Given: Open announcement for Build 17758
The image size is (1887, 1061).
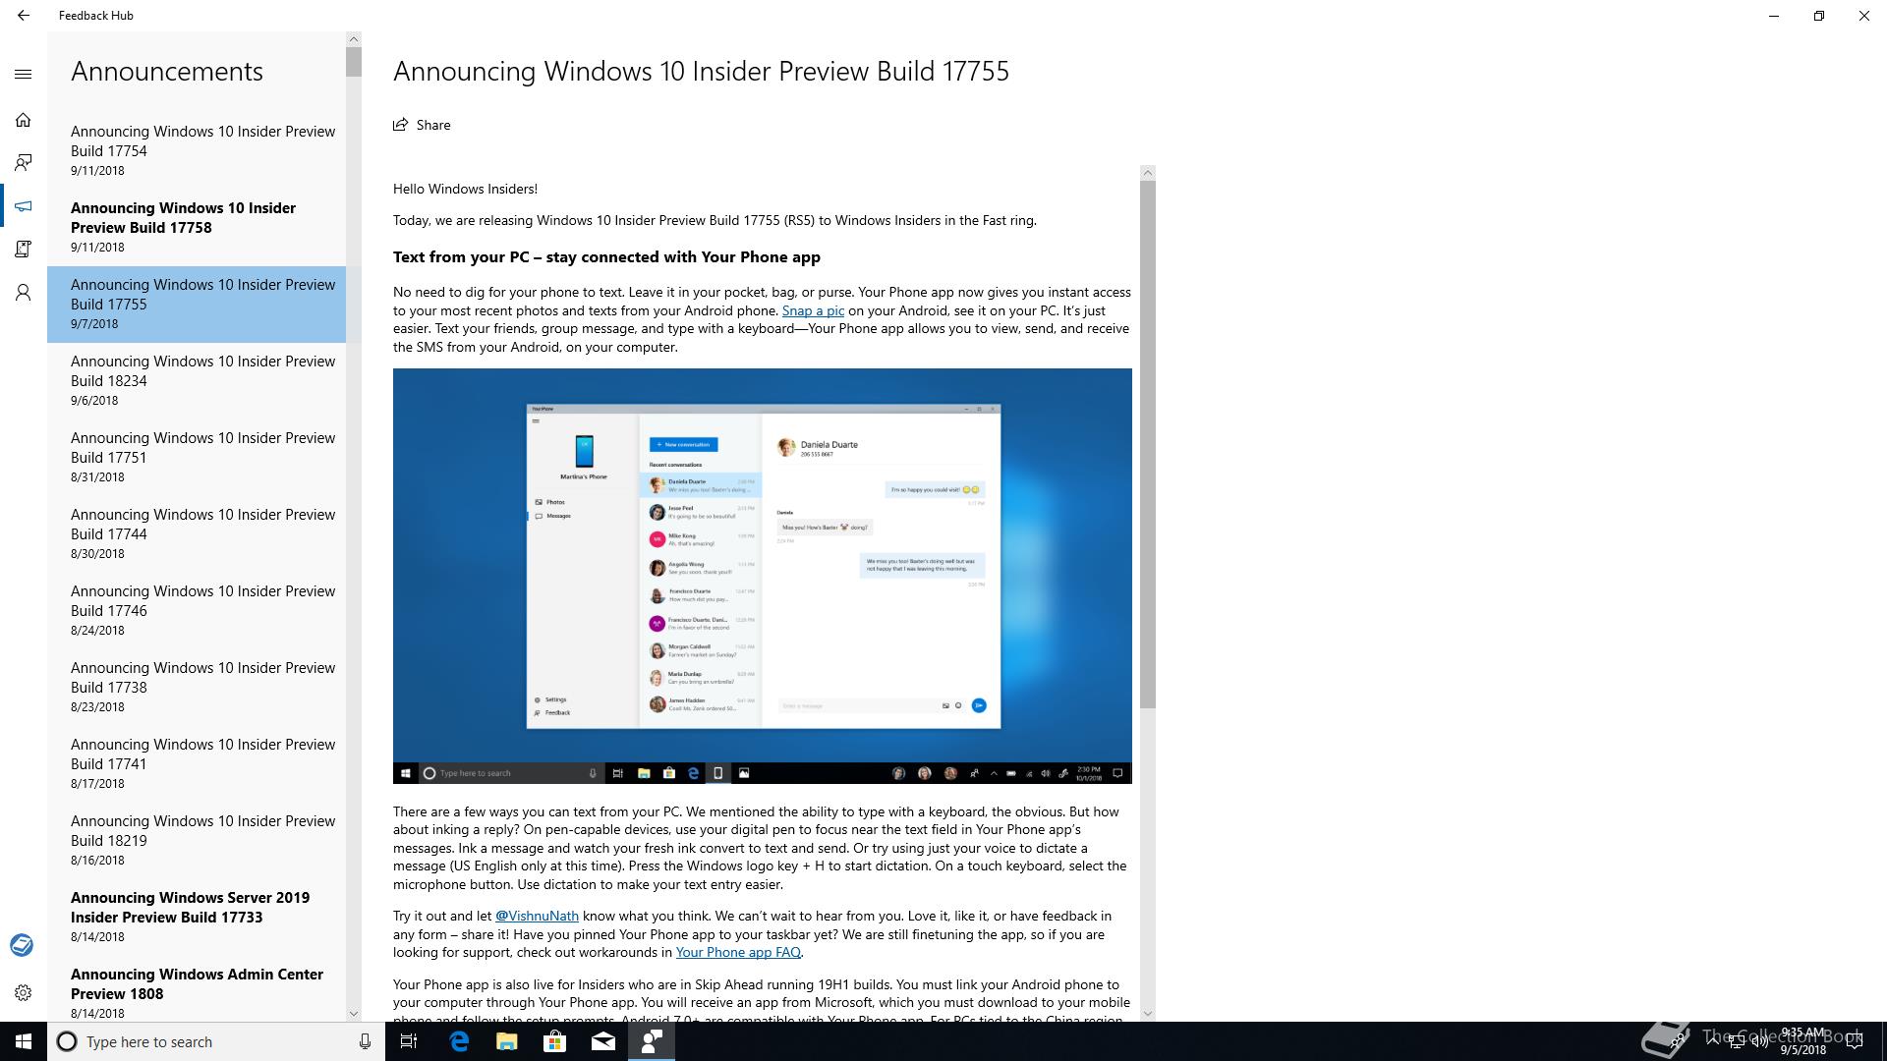Looking at the screenshot, I should [x=197, y=227].
